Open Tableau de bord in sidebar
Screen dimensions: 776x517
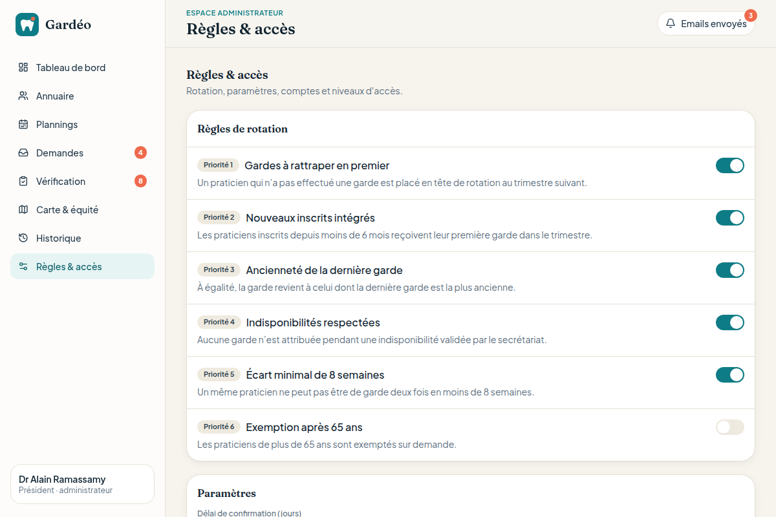pos(82,67)
